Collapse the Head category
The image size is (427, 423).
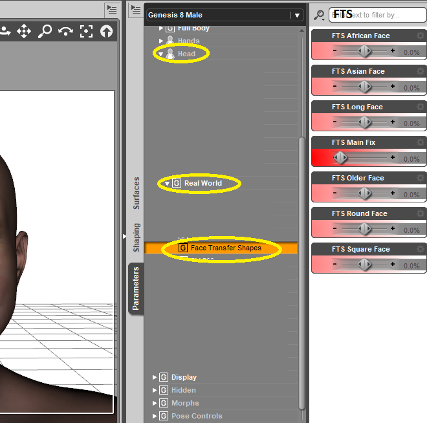pos(160,54)
